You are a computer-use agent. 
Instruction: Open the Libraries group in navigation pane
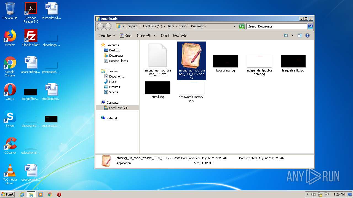coord(109,71)
